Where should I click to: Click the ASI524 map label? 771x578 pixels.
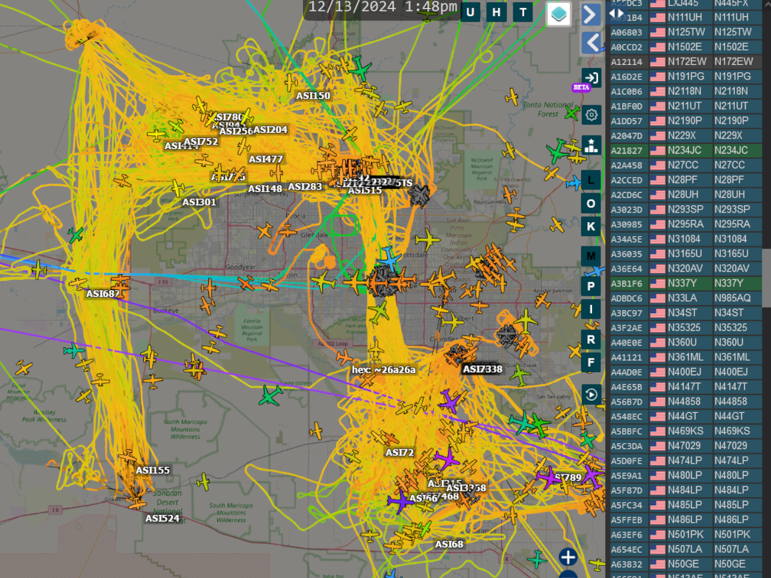tap(163, 518)
